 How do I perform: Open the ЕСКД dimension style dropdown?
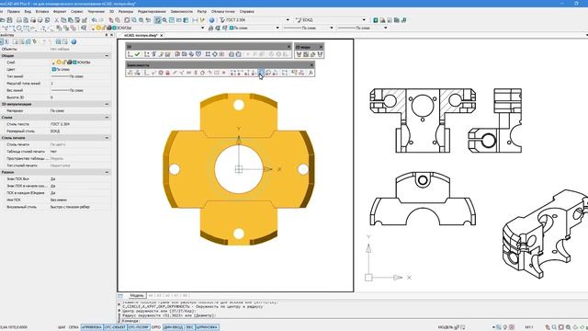point(364,20)
